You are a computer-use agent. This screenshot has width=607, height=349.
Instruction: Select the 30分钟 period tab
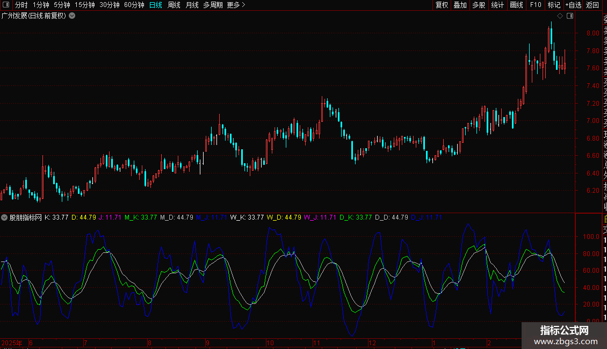(109, 5)
